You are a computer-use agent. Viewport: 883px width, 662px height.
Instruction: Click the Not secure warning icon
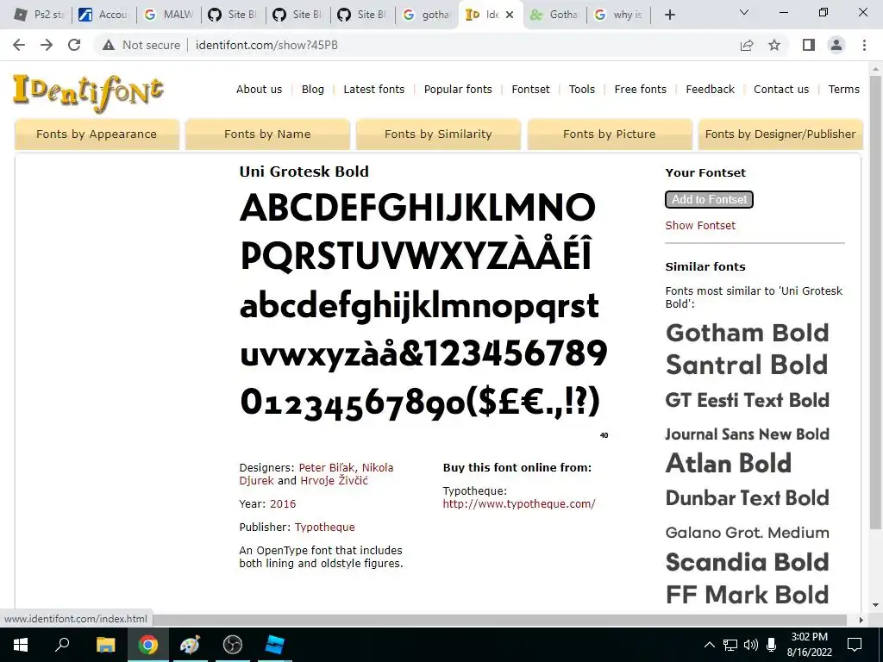click(x=109, y=45)
